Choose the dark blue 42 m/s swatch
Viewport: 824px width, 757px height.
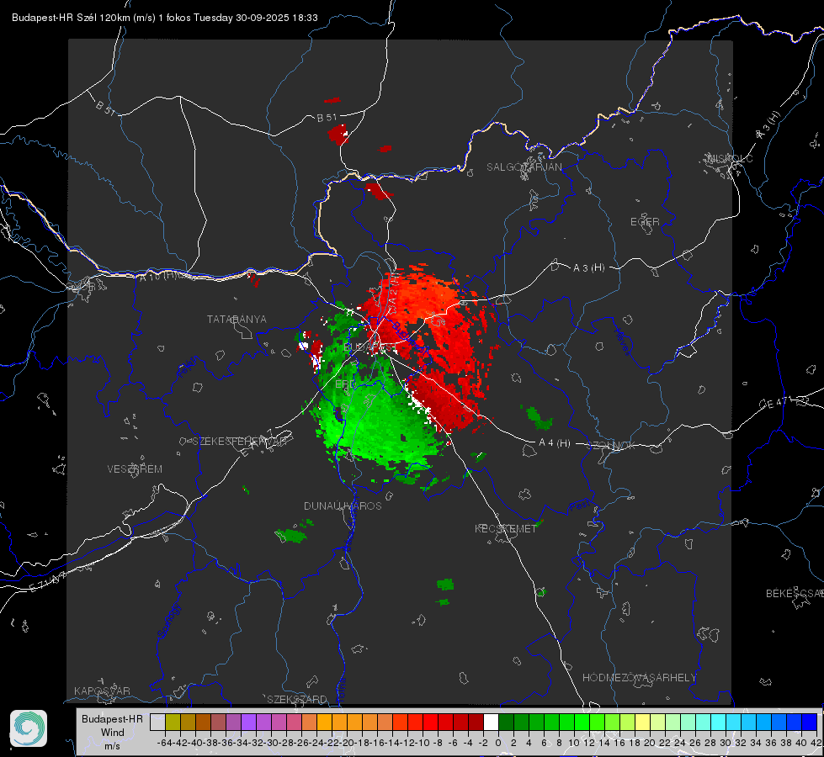pyautogui.click(x=810, y=722)
